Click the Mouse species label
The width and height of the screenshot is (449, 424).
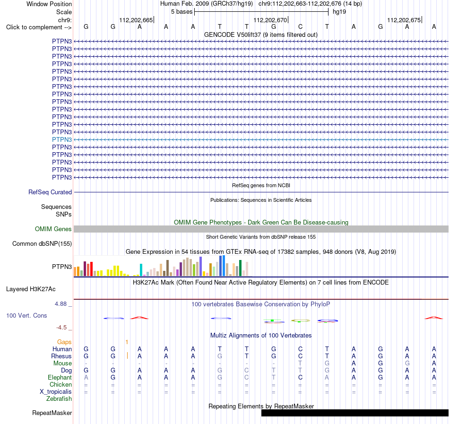pyautogui.click(x=62, y=363)
